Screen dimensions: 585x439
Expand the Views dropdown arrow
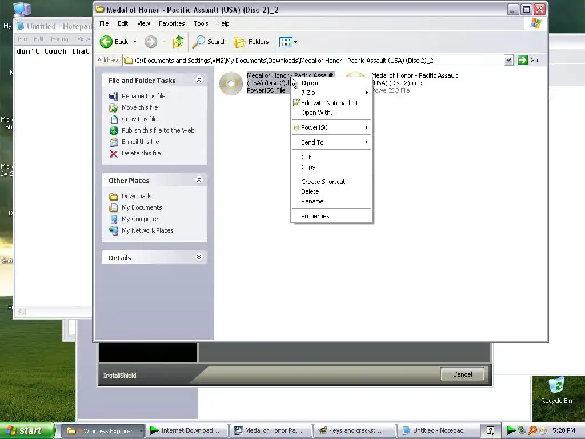tap(295, 42)
